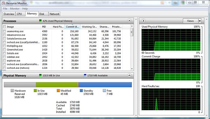Collapse the graphs pane with the arrow button
210x119 pixels.
click(x=143, y=21)
